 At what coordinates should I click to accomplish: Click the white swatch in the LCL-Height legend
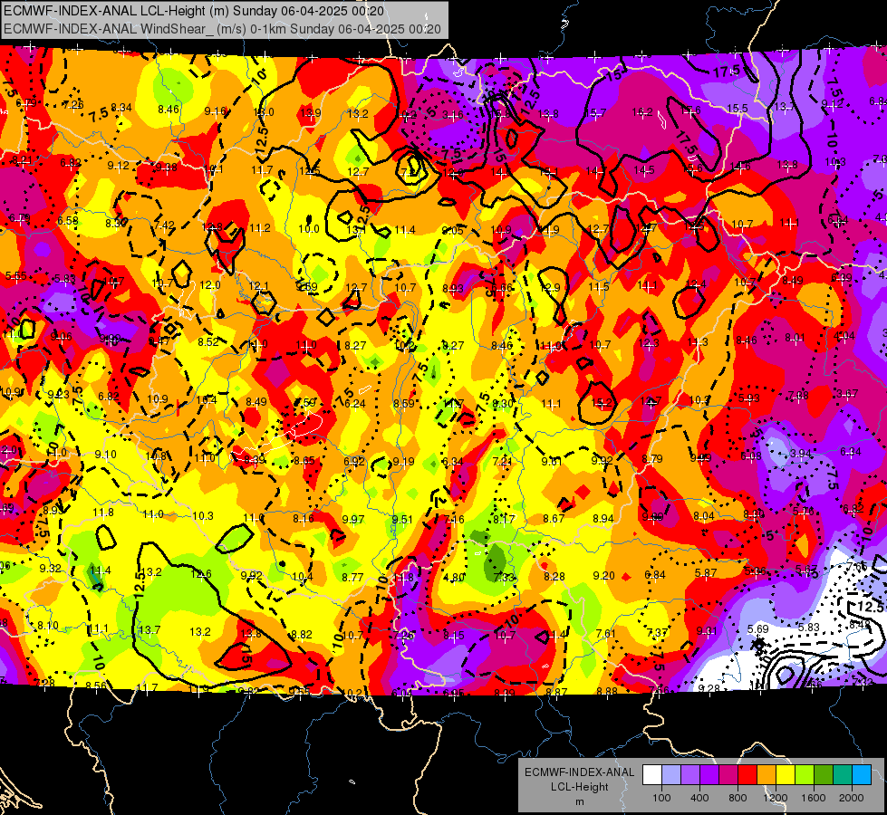click(x=652, y=774)
